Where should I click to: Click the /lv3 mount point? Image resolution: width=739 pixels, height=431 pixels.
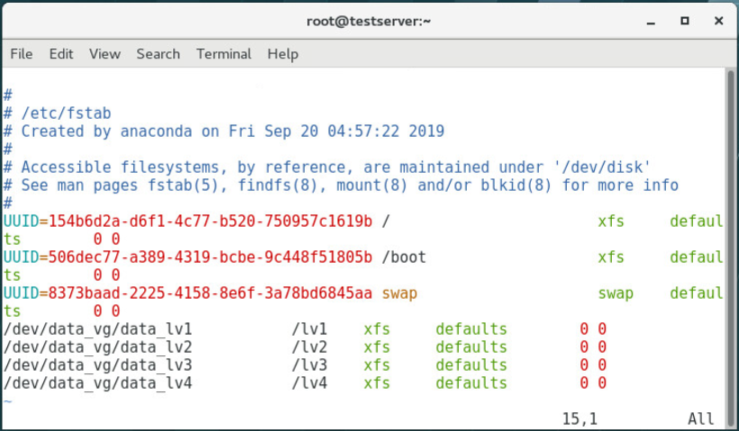click(x=310, y=365)
